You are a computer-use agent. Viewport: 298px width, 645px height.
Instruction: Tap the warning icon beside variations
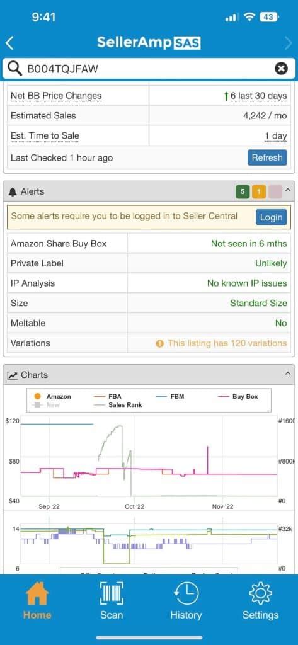159,343
